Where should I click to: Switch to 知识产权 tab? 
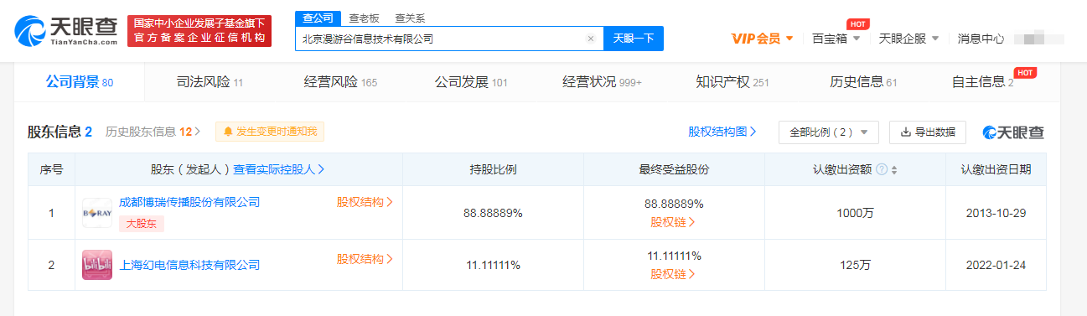point(732,82)
